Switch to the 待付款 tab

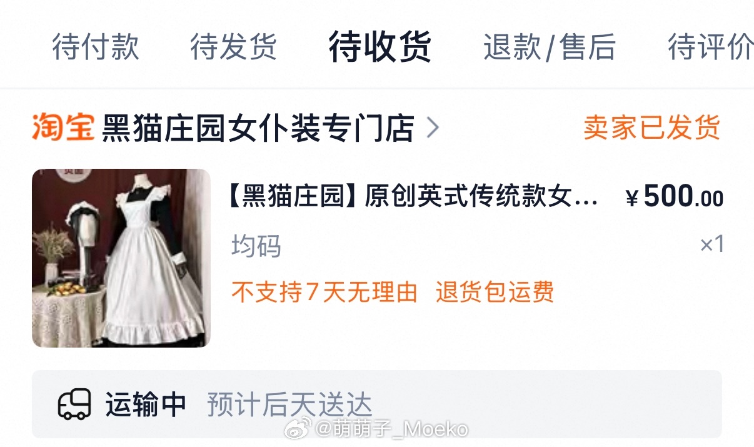click(x=96, y=48)
